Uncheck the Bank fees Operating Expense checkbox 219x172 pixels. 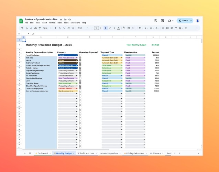click(x=80, y=57)
